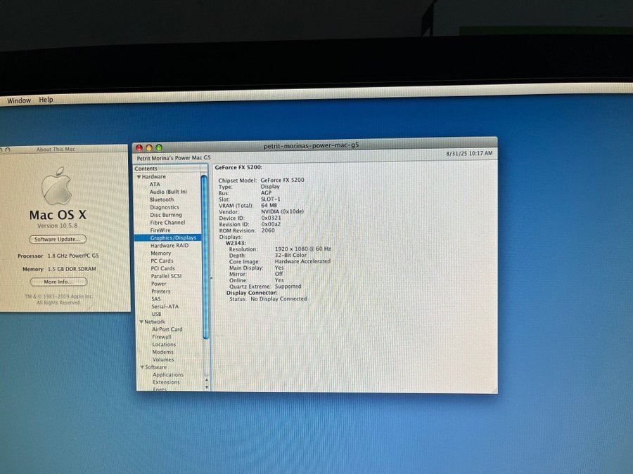Select USB in the contents list
Image resolution: width=633 pixels, height=474 pixels.
(156, 315)
